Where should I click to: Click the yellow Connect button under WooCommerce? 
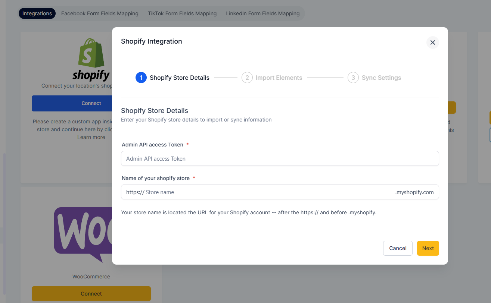pyautogui.click(x=91, y=294)
